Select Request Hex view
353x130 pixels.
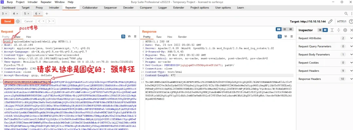[x=28, y=37]
